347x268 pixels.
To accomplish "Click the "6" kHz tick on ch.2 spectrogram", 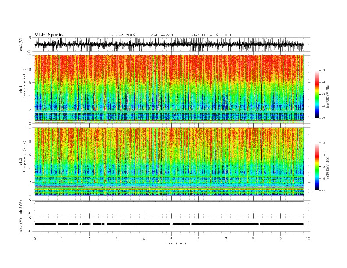I will (31, 155).
